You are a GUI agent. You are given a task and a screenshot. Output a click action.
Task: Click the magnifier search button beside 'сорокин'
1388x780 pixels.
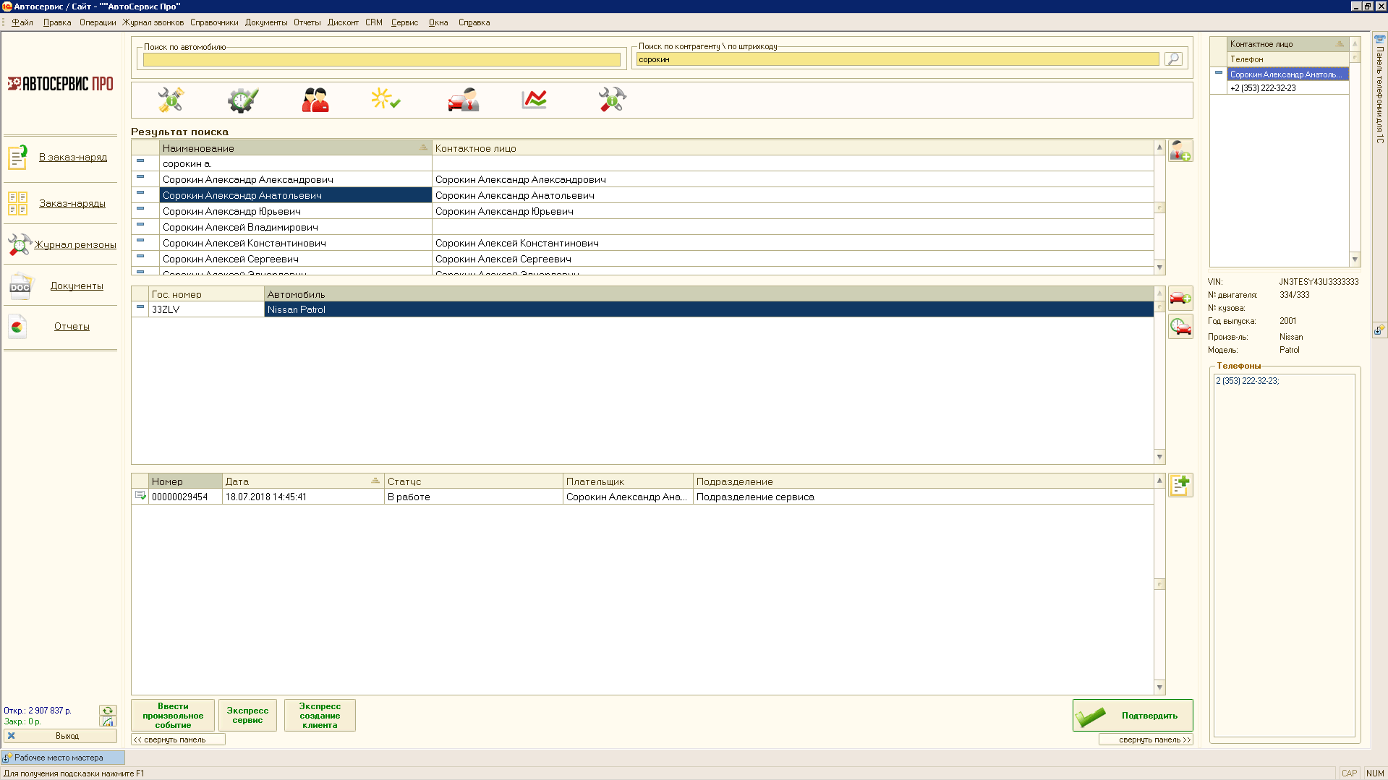1172,59
